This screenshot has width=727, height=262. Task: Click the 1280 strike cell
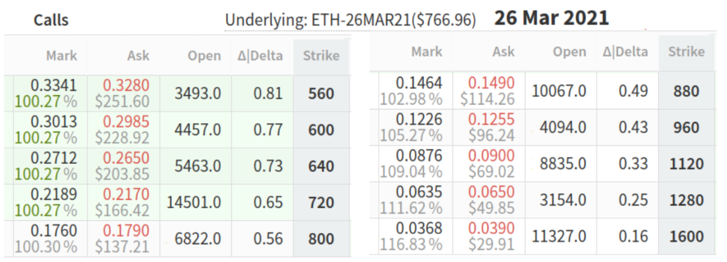coord(686,200)
